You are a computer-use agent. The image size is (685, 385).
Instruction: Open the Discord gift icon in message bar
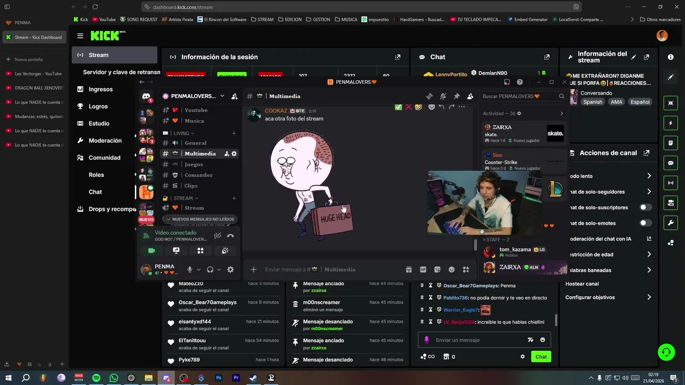click(x=409, y=269)
